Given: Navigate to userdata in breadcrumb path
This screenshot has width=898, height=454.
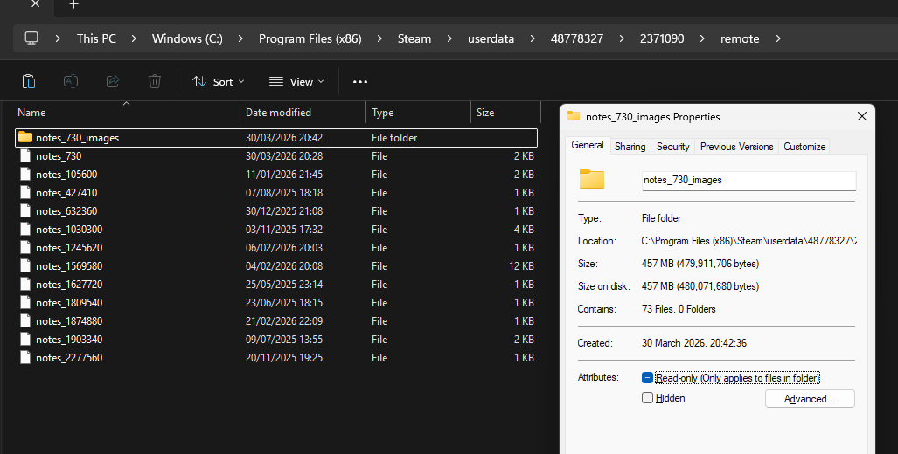Looking at the screenshot, I should (x=491, y=38).
